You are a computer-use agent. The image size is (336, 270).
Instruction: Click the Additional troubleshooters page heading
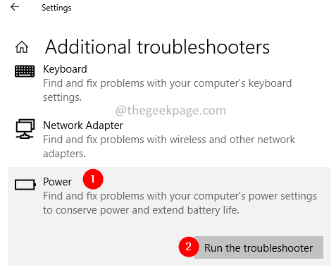click(157, 47)
